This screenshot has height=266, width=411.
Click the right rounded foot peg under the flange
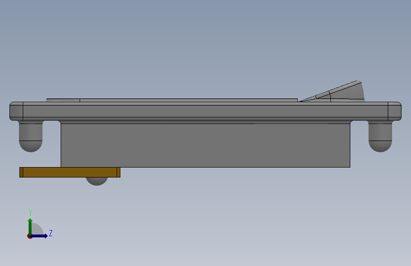380,136
